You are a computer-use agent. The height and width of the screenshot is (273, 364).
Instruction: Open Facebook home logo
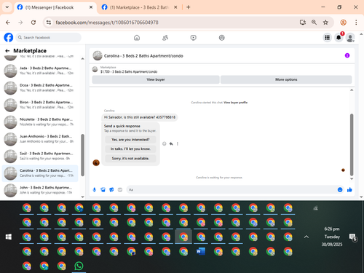9,38
